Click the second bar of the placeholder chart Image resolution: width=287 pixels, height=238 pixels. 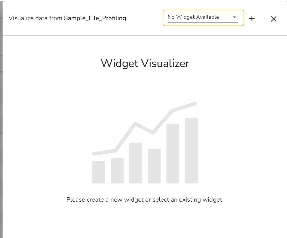(117, 170)
